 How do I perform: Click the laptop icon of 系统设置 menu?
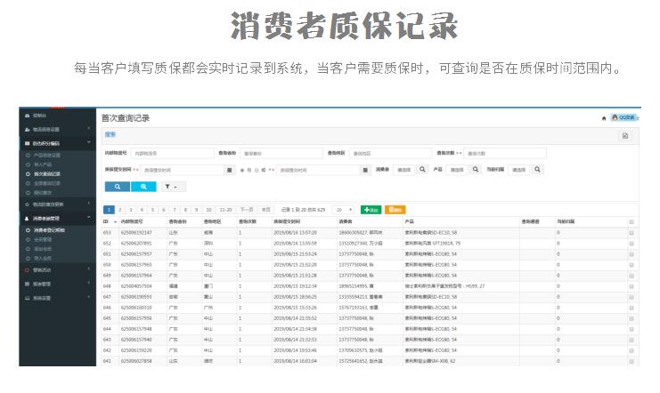(28, 298)
